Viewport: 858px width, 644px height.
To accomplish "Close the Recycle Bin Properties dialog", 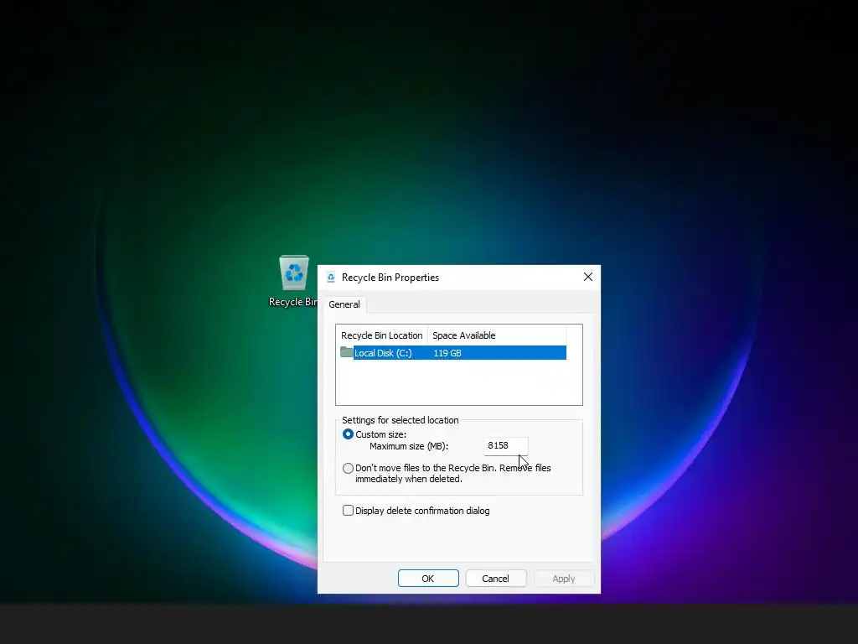I will point(588,277).
